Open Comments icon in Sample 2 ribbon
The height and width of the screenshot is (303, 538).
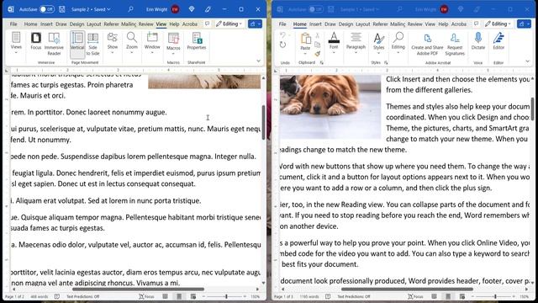[x=207, y=24]
